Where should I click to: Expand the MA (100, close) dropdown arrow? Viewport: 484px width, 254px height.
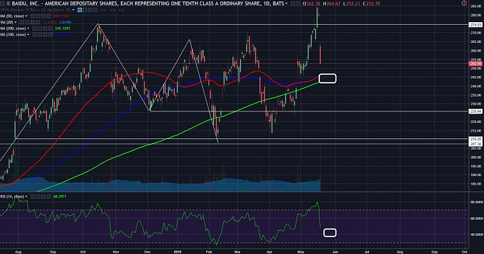28,34
